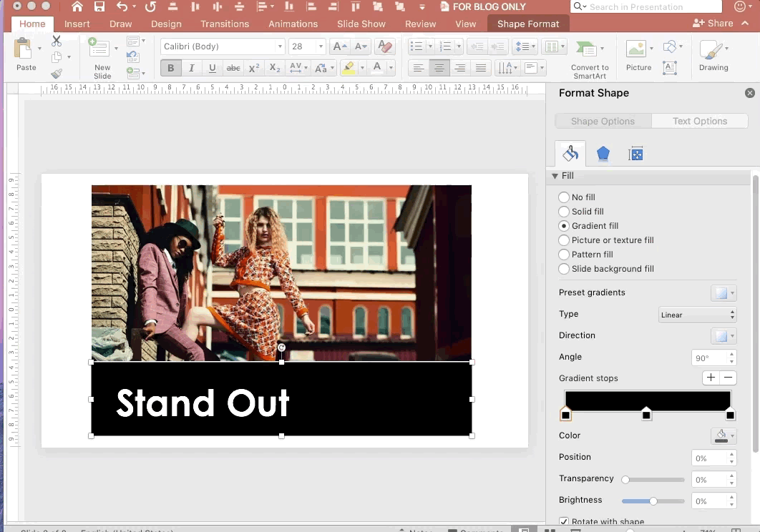This screenshot has height=532, width=760.
Task: Select the Gradient fill radio button
Action: click(564, 226)
